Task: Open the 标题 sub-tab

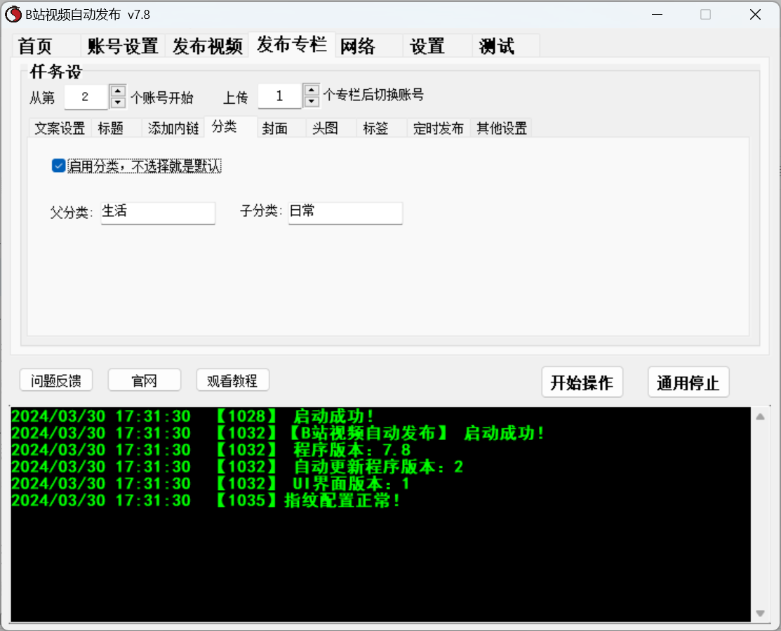Action: [x=116, y=128]
